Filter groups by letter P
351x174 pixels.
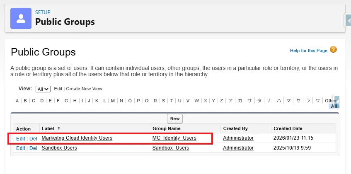coord(138,101)
